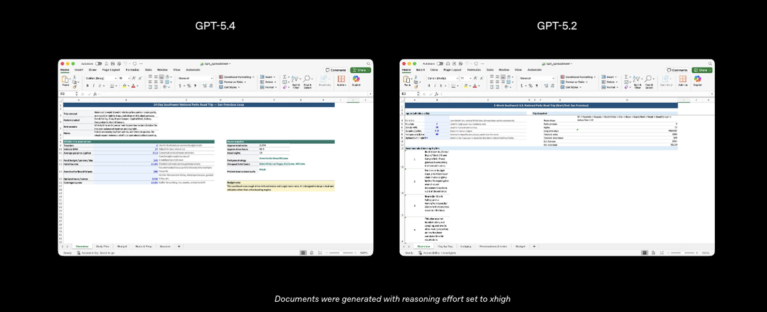Click percent style icon in GPT-5.2 window
This screenshot has height=312, width=767.
[x=530, y=85]
